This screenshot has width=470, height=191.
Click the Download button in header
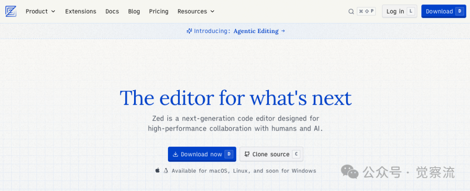pos(443,11)
